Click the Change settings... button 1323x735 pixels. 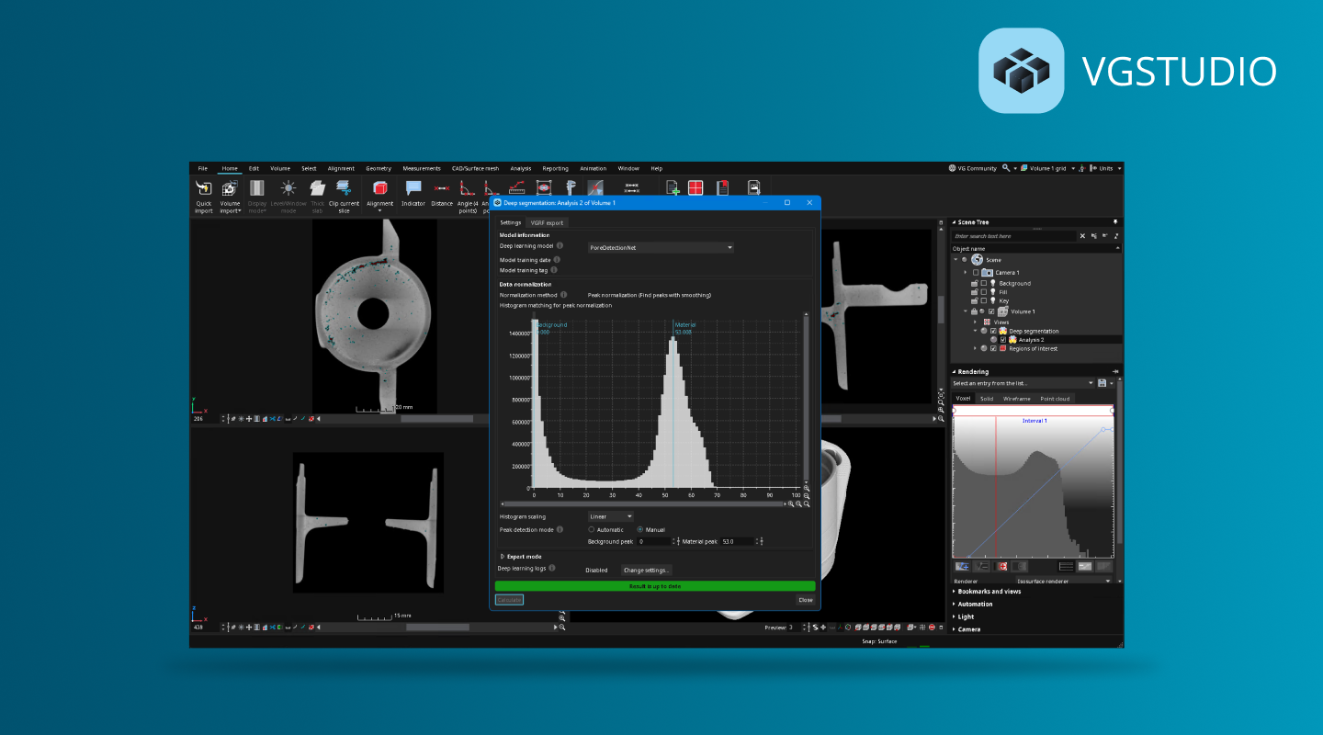click(x=647, y=570)
